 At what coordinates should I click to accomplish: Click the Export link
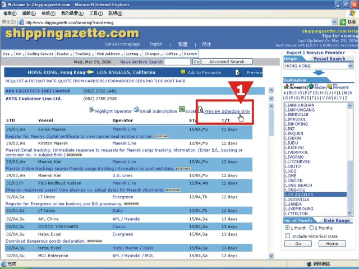click(x=294, y=53)
